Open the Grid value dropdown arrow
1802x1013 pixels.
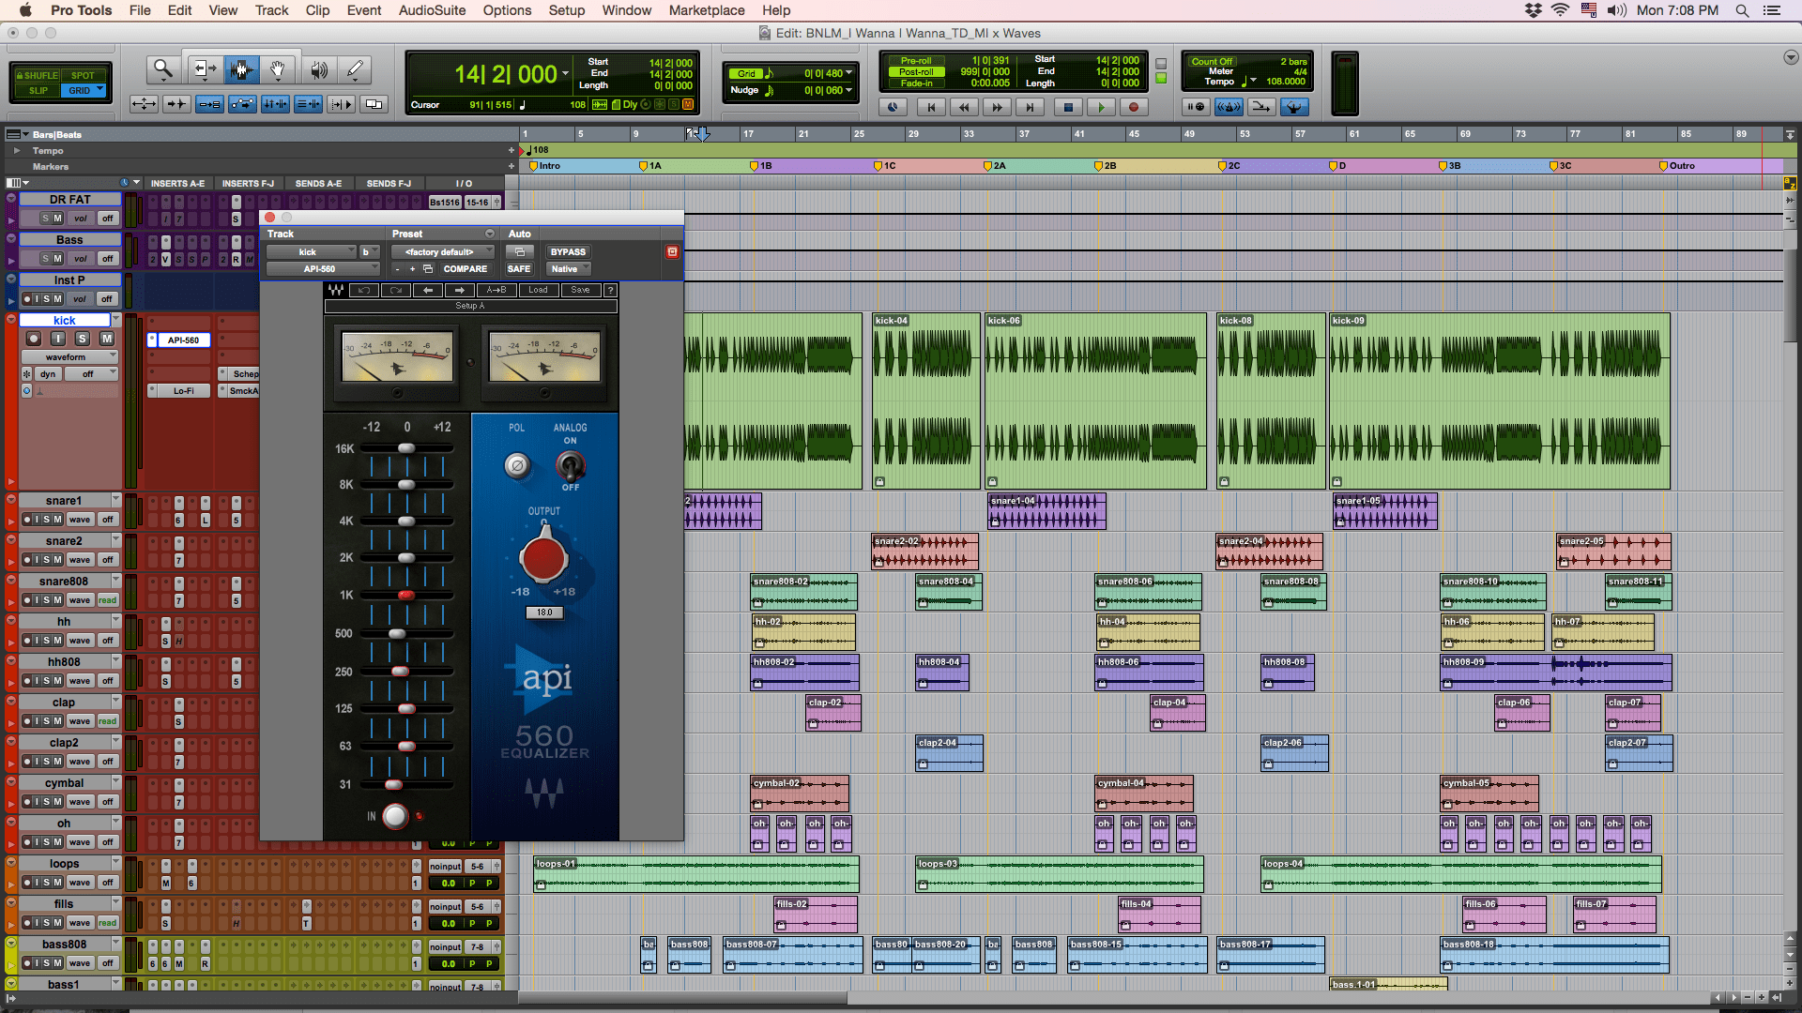(849, 73)
